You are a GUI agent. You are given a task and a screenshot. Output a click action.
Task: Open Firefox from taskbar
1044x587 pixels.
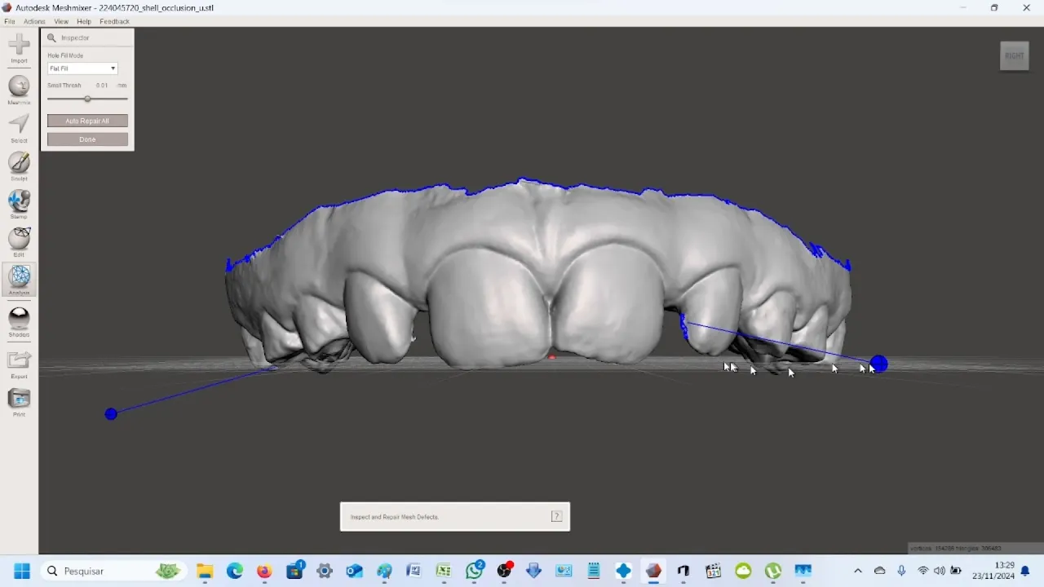tap(264, 571)
